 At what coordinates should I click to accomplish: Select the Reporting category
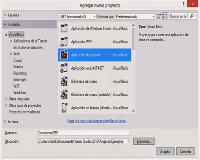click(20, 73)
